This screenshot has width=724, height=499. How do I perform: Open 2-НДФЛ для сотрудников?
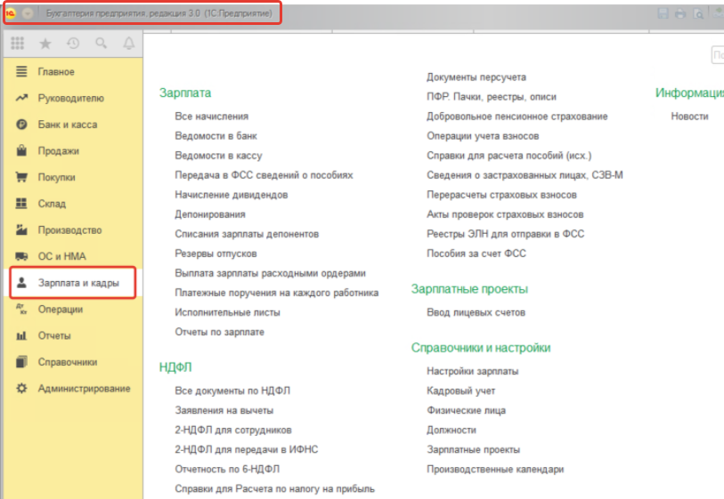tap(233, 431)
